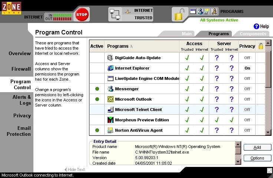Click the Zone Labs logo
Image resolution: width=273 pixels, height=178 pixels.
(11, 8)
